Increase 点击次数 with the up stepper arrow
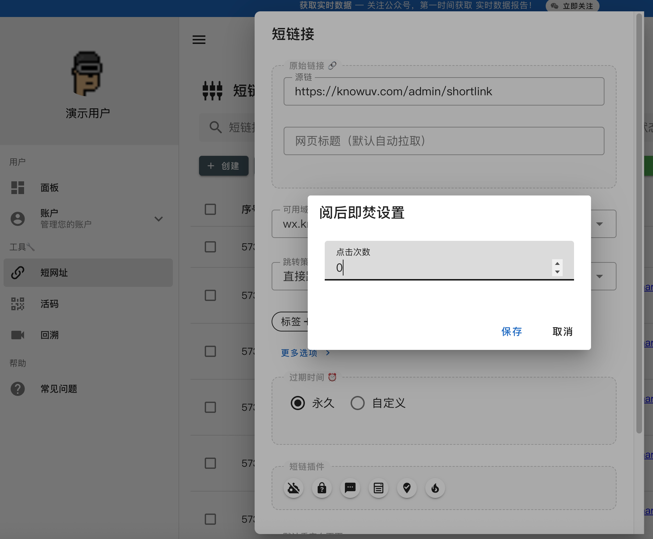The width and height of the screenshot is (653, 539). (557, 263)
